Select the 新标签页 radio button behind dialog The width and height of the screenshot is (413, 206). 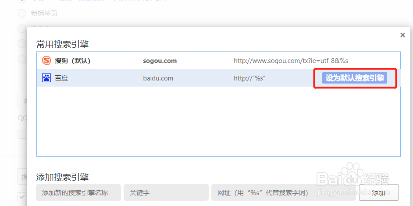(22, 14)
